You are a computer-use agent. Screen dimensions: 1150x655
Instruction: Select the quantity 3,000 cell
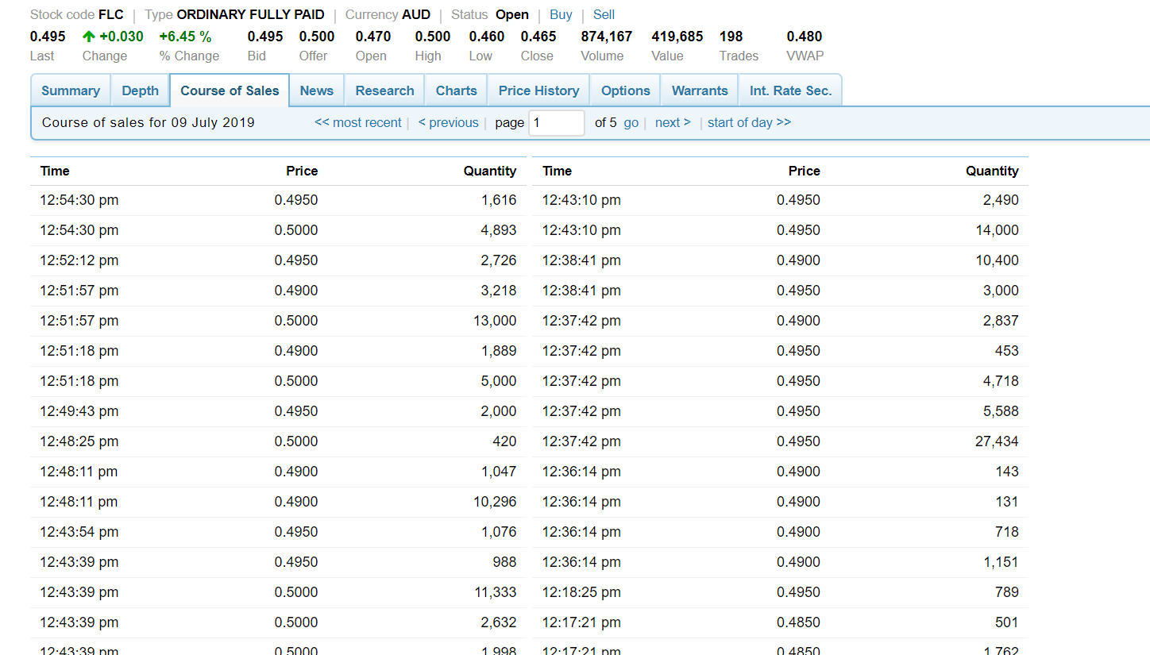1001,291
